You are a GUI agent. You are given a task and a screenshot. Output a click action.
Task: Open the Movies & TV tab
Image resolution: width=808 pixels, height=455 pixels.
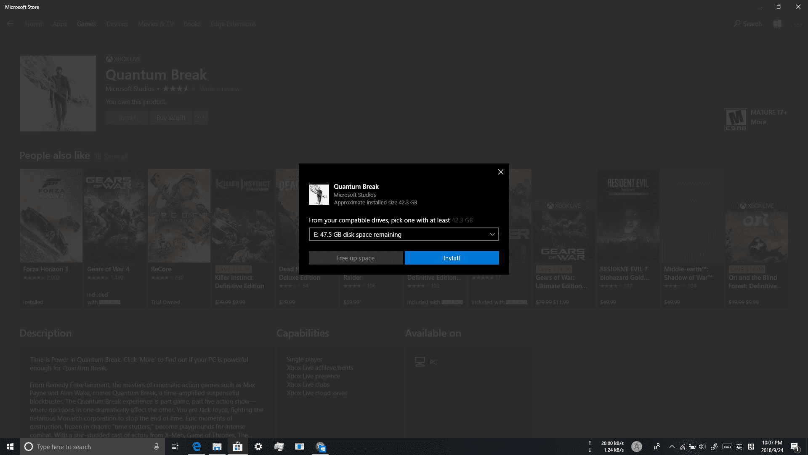click(156, 24)
